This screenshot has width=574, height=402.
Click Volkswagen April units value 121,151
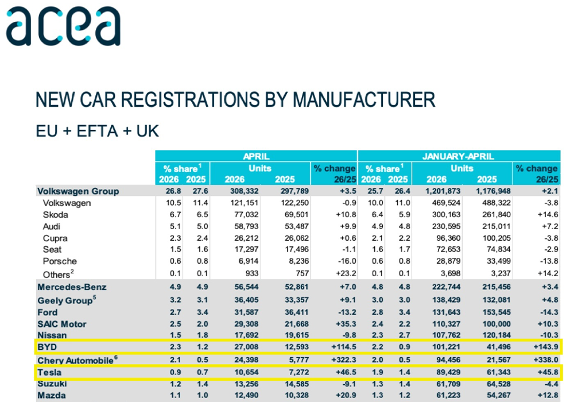(x=244, y=203)
